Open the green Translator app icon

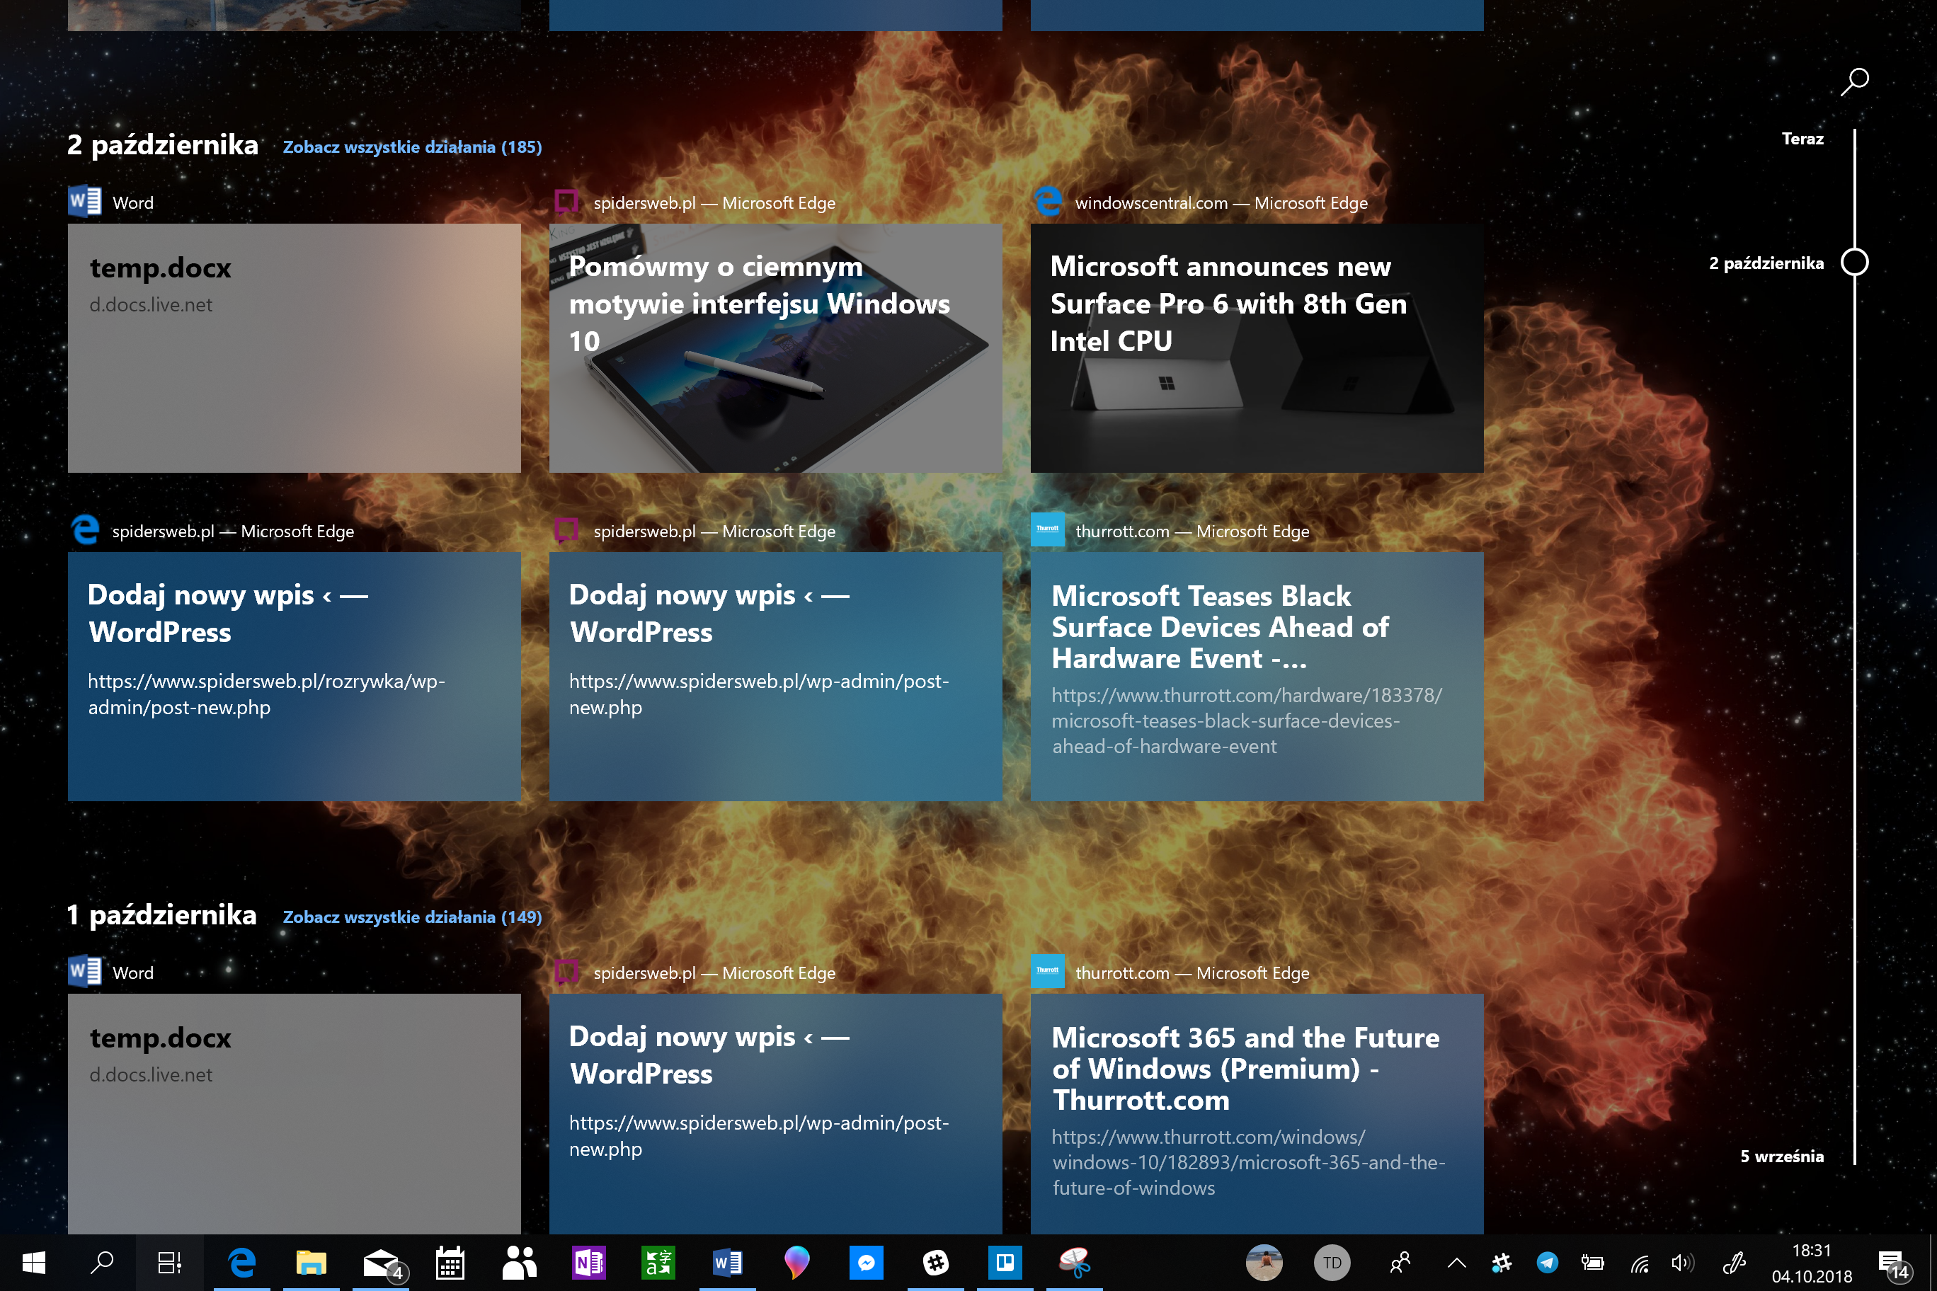tap(658, 1262)
